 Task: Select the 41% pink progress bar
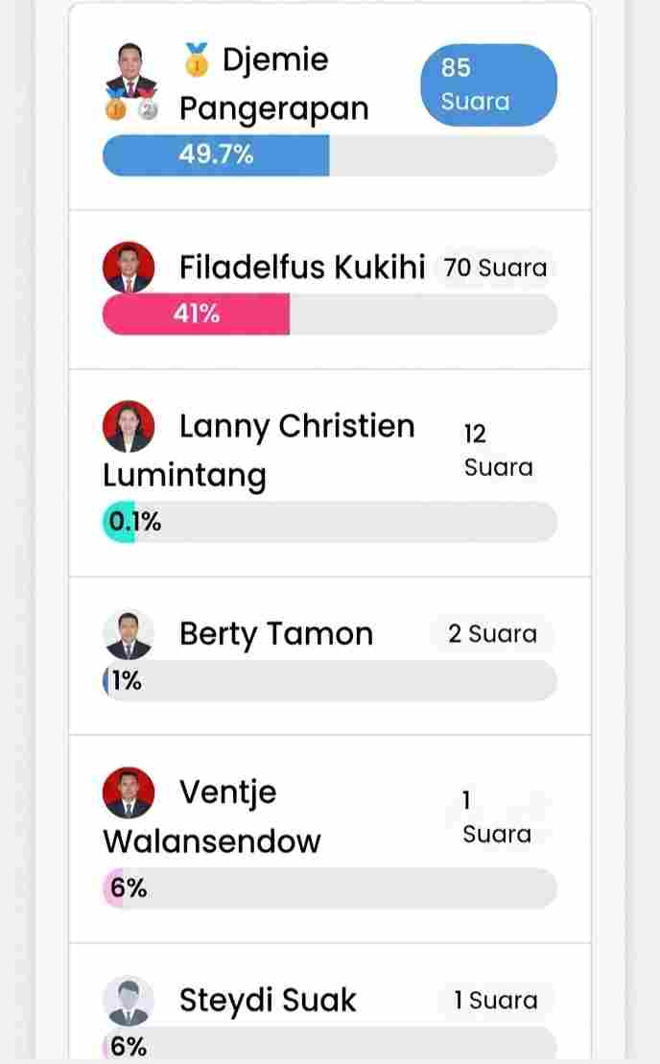click(x=330, y=314)
